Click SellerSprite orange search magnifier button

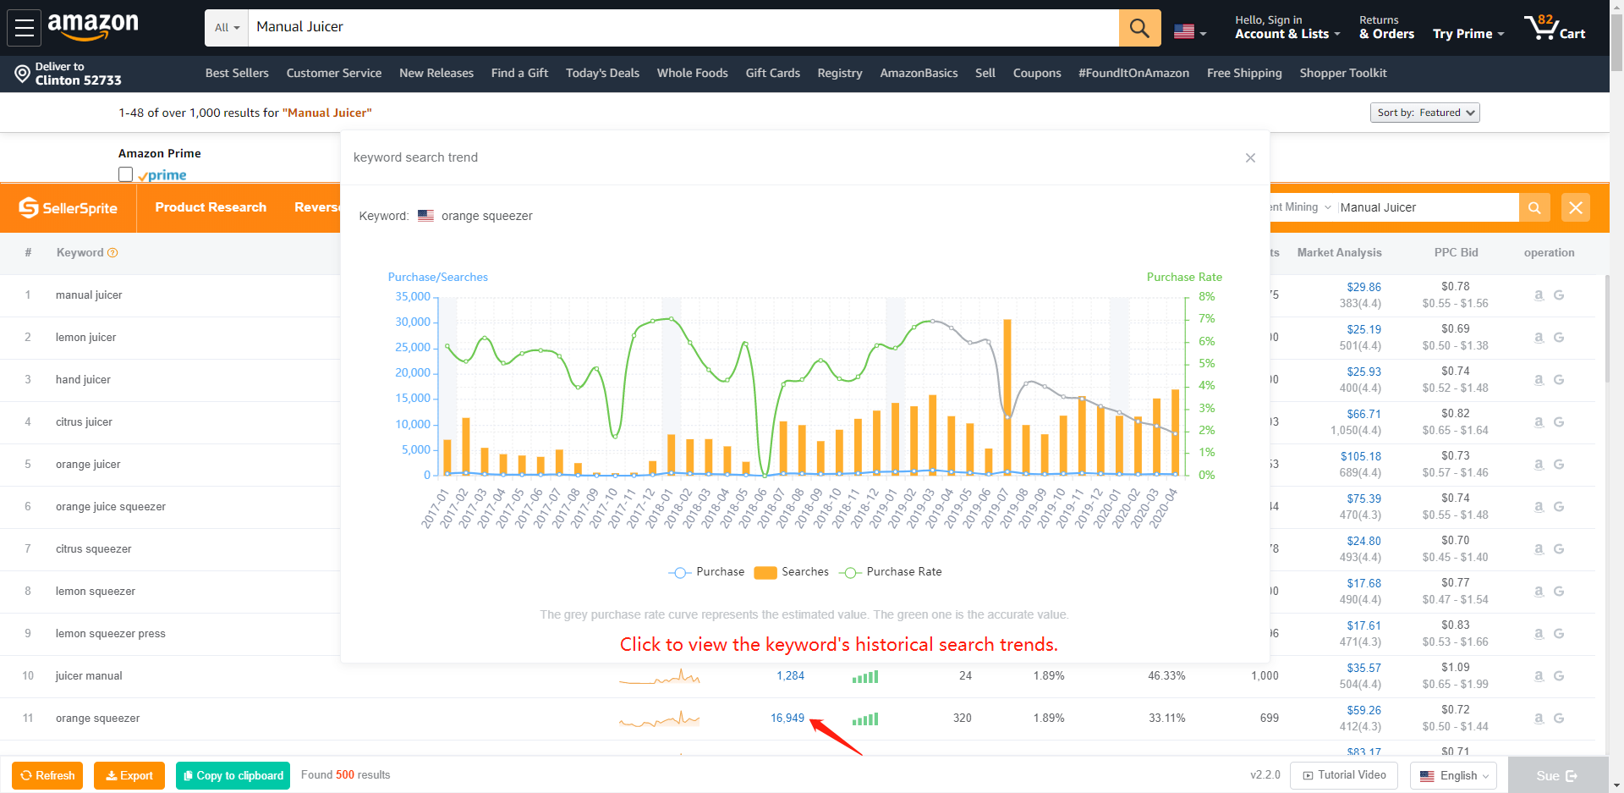(1534, 207)
